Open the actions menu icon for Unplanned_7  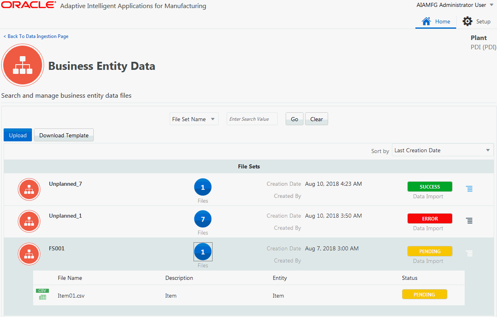tap(469, 189)
